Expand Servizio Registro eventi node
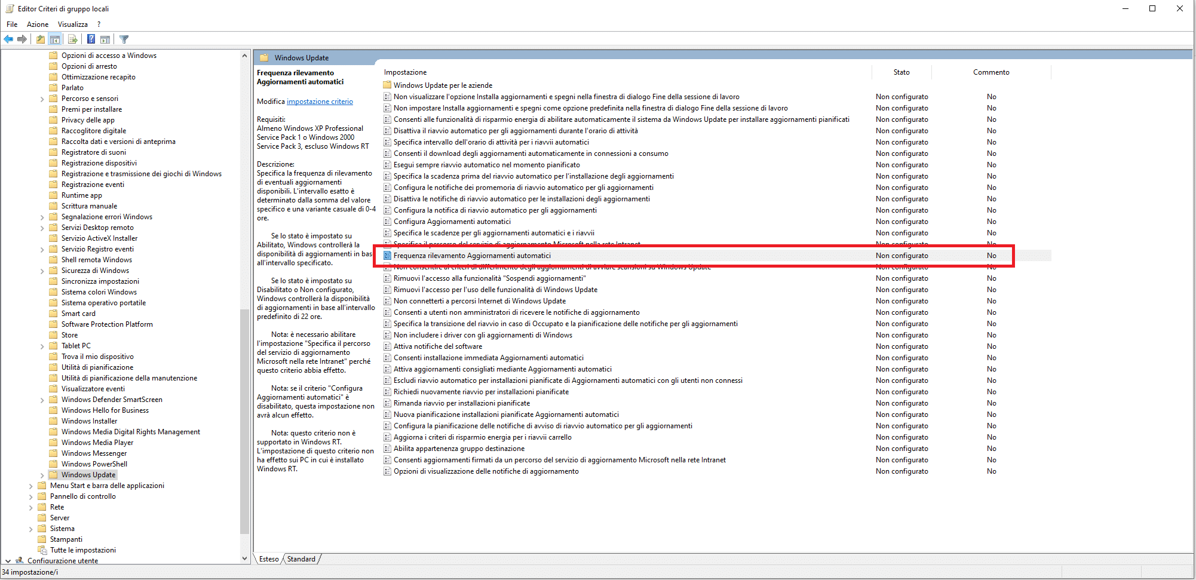The width and height of the screenshot is (1196, 580). [42, 250]
